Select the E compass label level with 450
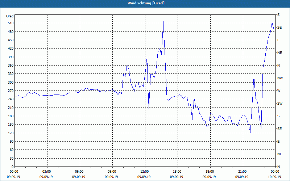 [x=278, y=40]
